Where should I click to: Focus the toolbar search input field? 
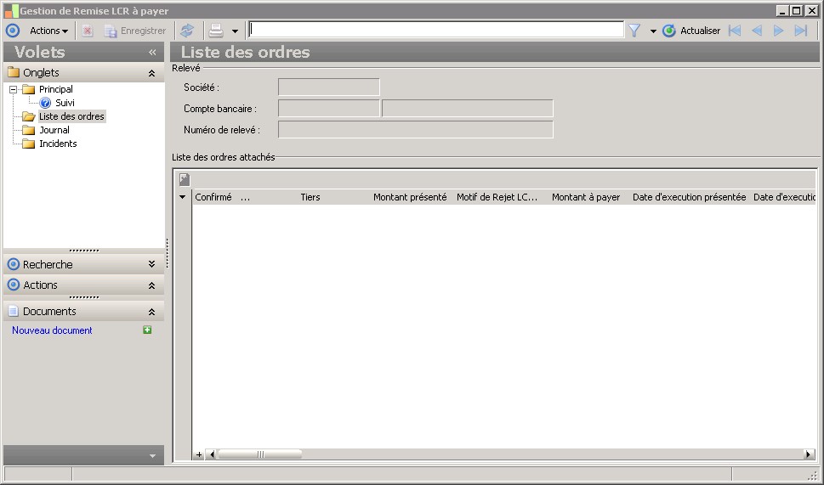click(x=436, y=30)
